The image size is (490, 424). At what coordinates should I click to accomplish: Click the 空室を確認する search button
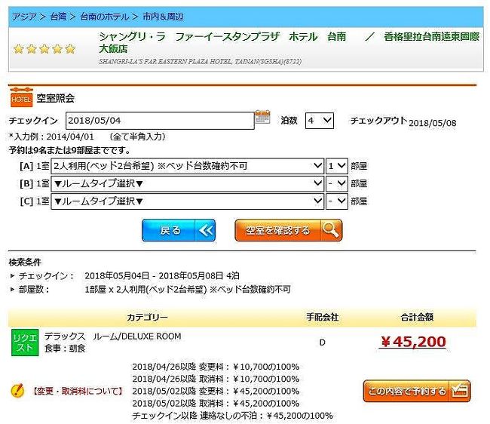point(289,230)
